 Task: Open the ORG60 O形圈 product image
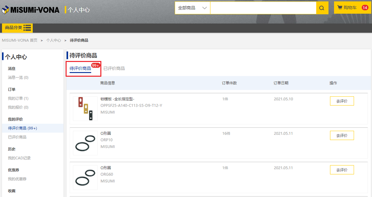click(85, 177)
